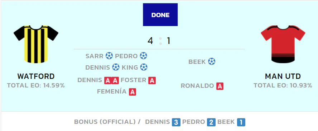Select the WATFORD team name
The image size is (318, 131).
click(x=36, y=76)
